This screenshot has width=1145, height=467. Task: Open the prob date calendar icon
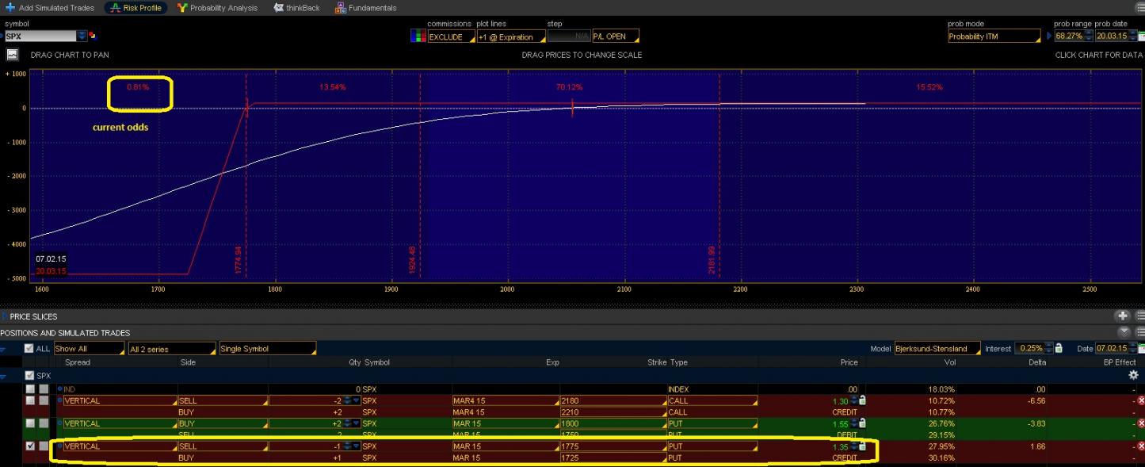(1141, 36)
